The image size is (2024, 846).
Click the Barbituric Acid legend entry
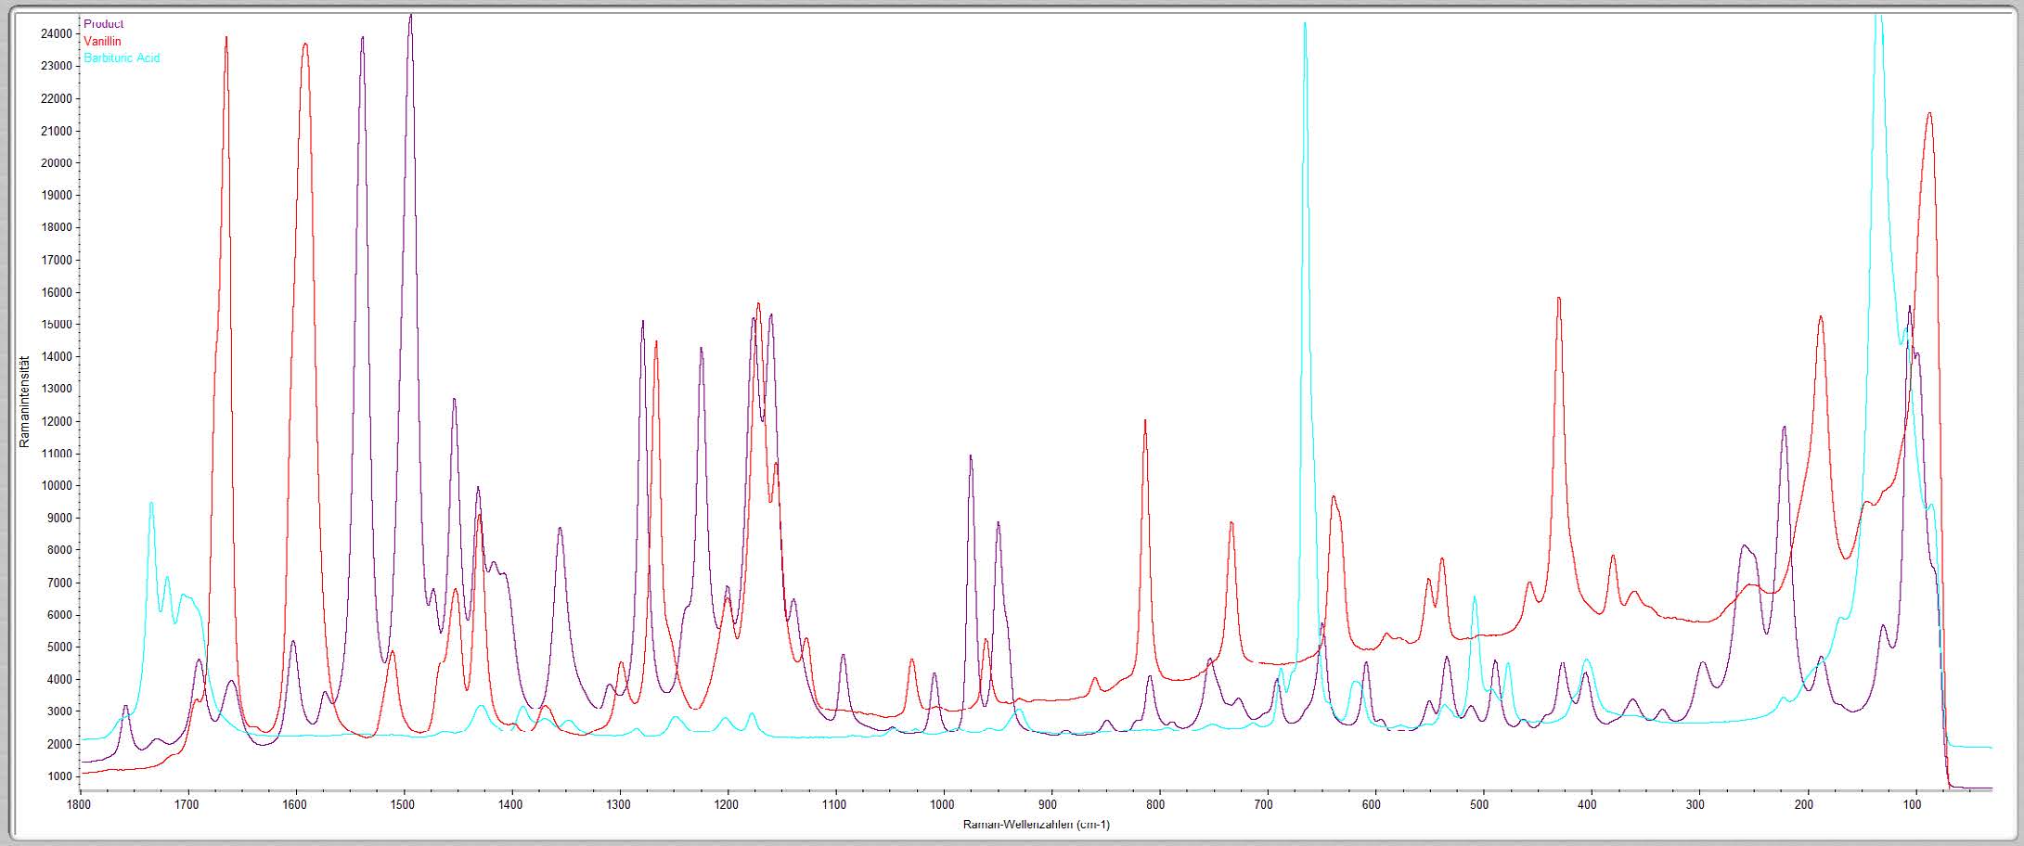122,58
